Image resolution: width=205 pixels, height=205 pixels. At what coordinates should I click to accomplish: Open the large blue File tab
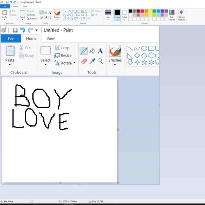click(x=11, y=39)
